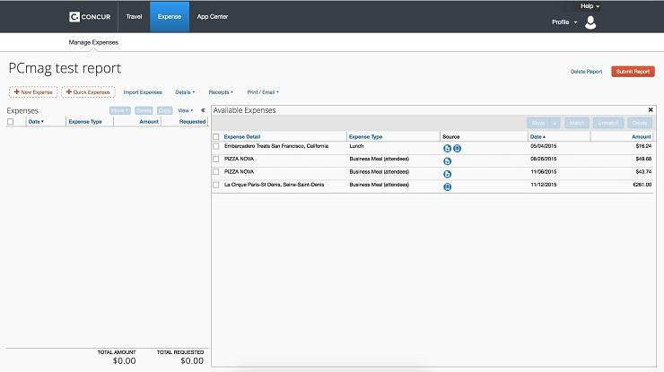Image resolution: width=664 pixels, height=372 pixels.
Task: Click the Source column header
Action: (x=451, y=136)
